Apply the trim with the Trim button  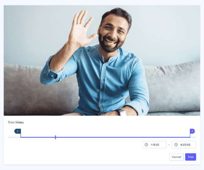[191, 157]
